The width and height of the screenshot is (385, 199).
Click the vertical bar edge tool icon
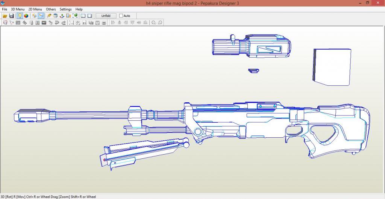click(x=32, y=23)
